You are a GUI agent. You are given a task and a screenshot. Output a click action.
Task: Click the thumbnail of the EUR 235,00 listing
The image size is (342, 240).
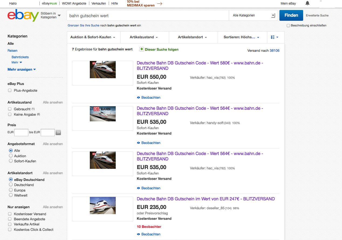coord(102,205)
